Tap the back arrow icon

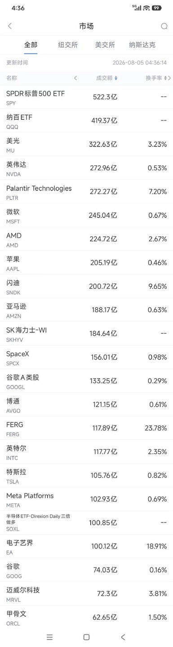[10, 26]
